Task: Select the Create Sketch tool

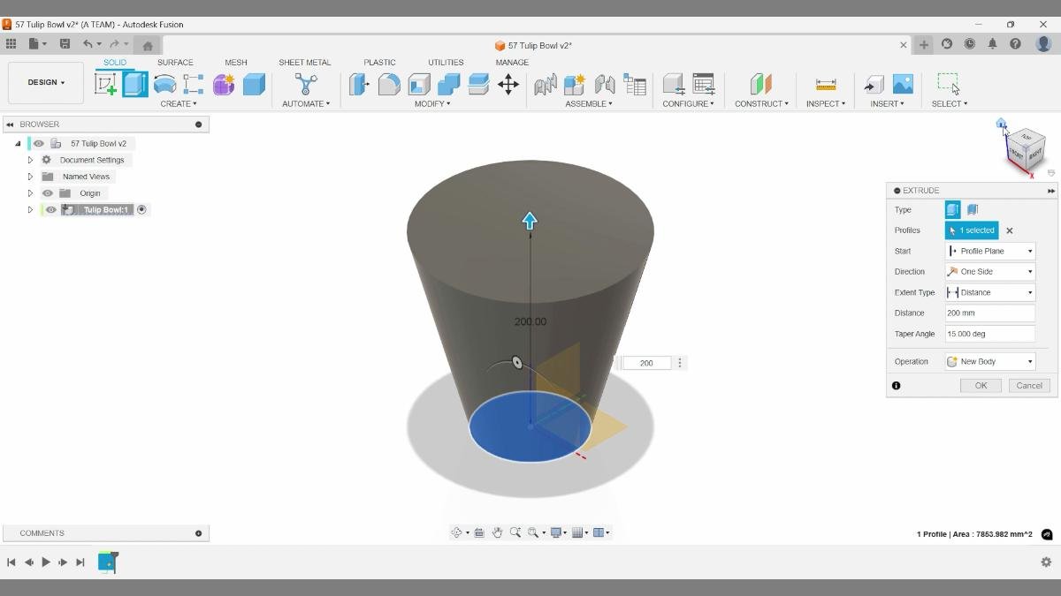Action: [107, 84]
